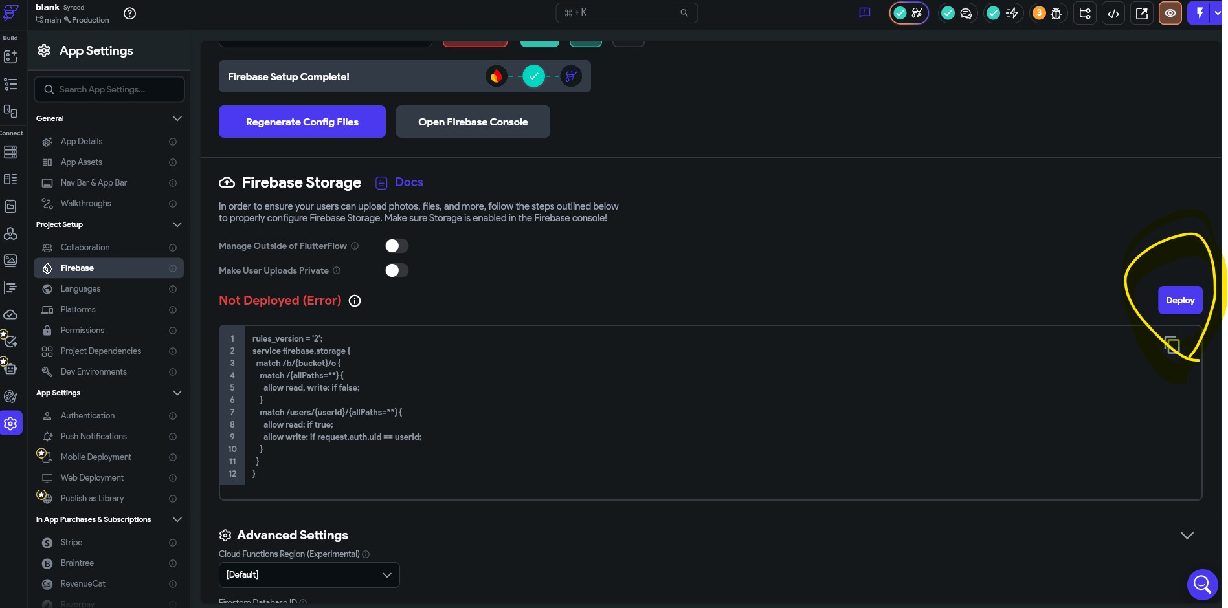
Task: Click the info icon on App Details row
Action: click(x=173, y=142)
